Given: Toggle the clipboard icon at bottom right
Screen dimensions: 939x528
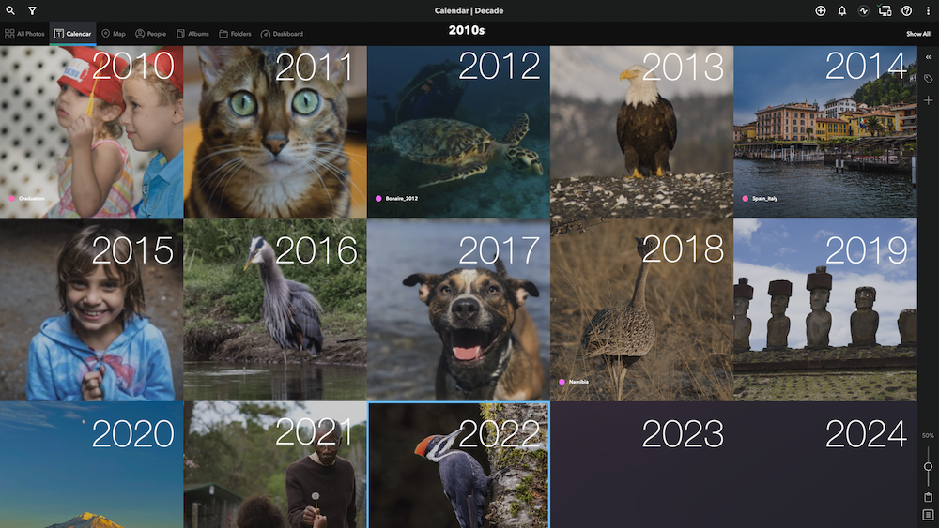Looking at the screenshot, I should pyautogui.click(x=929, y=497).
